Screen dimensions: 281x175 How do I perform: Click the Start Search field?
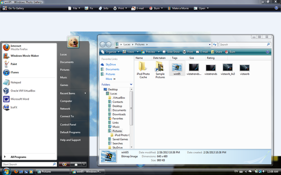tap(29, 164)
